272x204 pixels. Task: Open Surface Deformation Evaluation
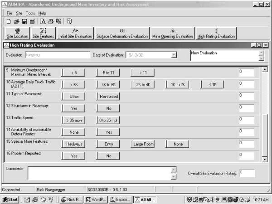[x=122, y=33]
